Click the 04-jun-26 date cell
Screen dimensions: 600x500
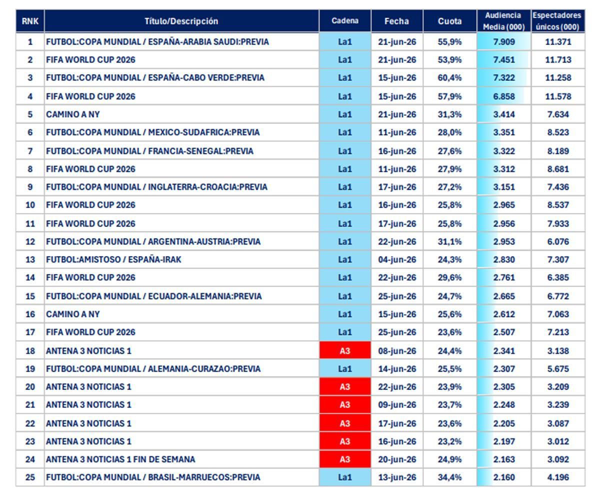coord(397,260)
